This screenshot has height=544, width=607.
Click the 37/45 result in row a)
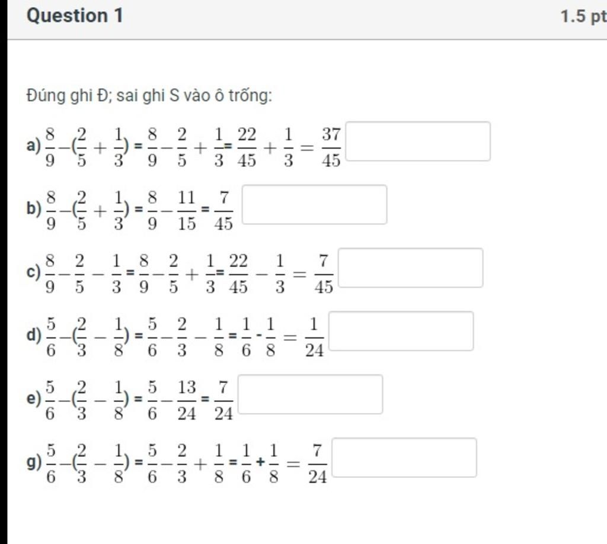click(331, 147)
